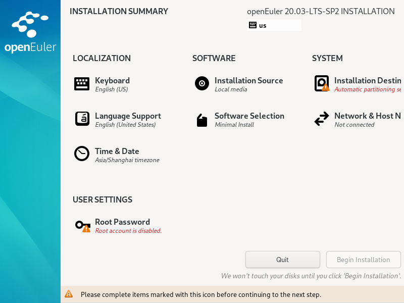
Task: Click the Quit button
Action: pyautogui.click(x=283, y=260)
